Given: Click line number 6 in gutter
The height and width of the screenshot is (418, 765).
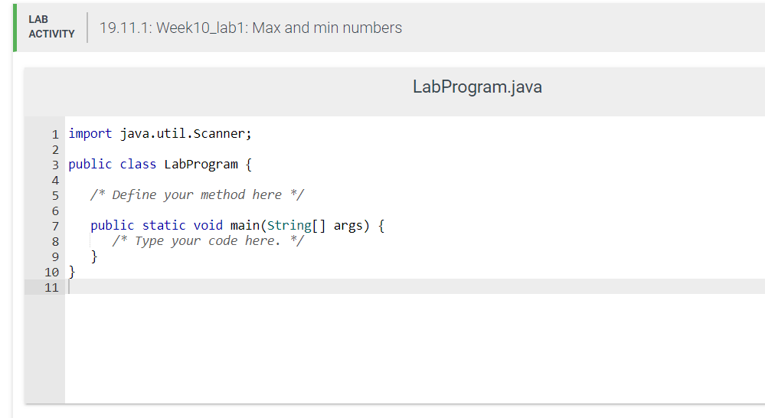Looking at the screenshot, I should click(55, 211).
